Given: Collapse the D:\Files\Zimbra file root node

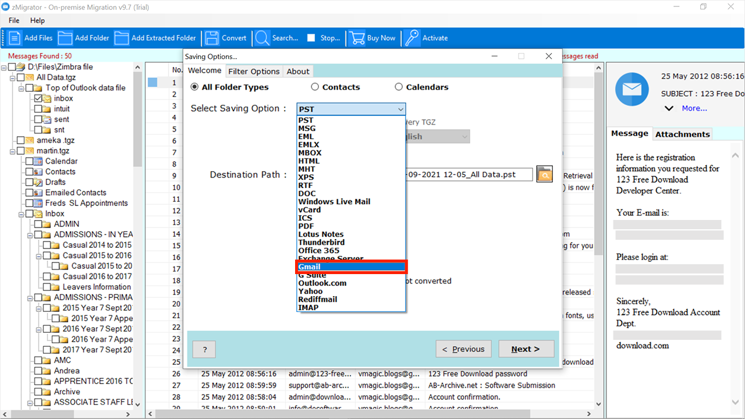Looking at the screenshot, I should tap(4, 67).
